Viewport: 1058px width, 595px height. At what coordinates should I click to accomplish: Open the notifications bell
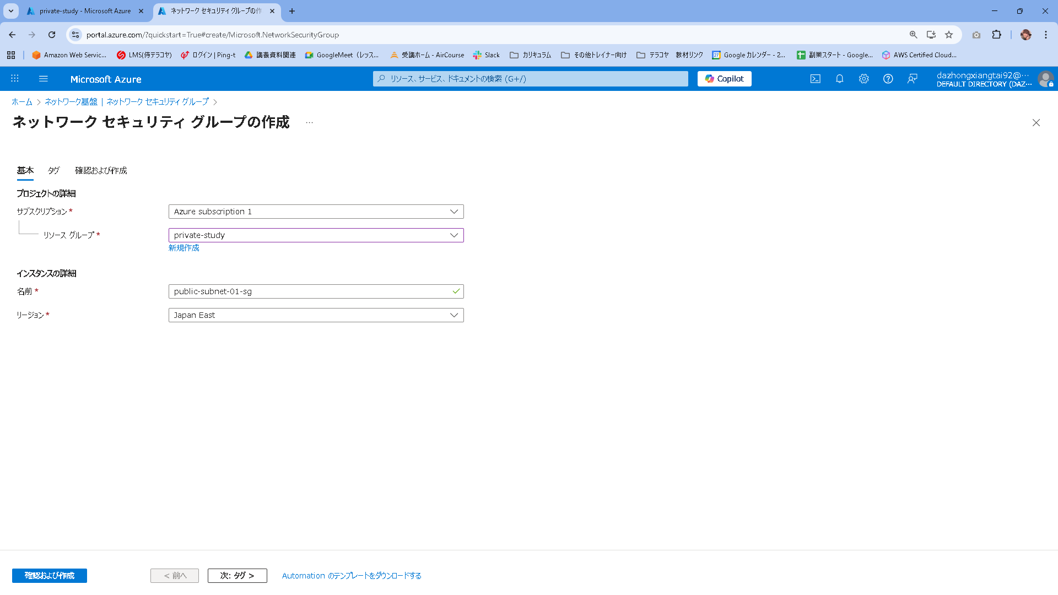[x=839, y=79]
